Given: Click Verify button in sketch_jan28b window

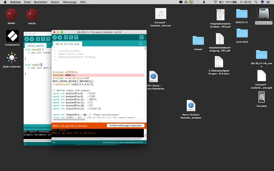Looking at the screenshot, I should pos(27,39).
